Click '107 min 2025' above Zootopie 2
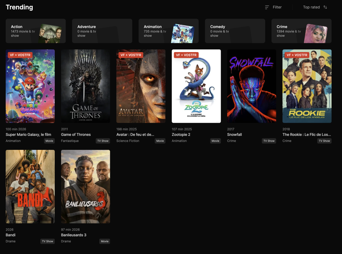The image size is (342, 254). coord(182,129)
